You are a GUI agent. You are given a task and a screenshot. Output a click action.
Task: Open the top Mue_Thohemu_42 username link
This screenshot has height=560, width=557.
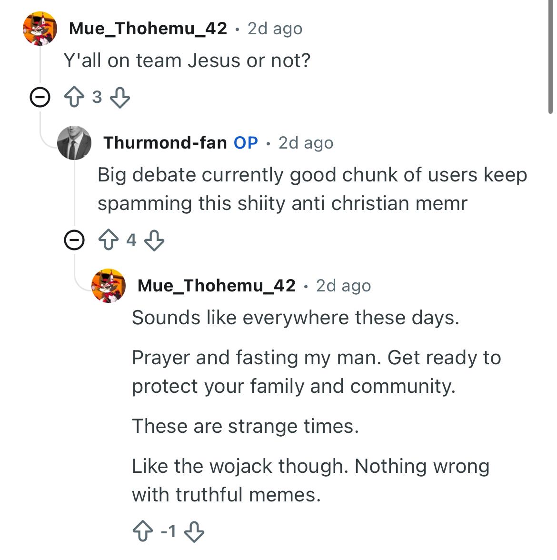coord(148,29)
